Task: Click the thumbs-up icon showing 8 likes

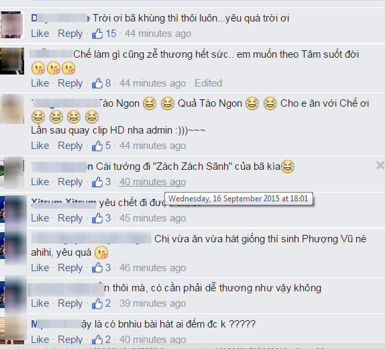Action: pyautogui.click(x=97, y=83)
